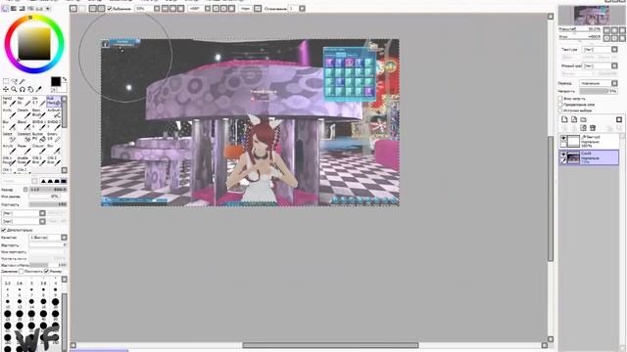Choose the Crayon brush tool
Screen dimensions: 627x352
(x=39, y=149)
